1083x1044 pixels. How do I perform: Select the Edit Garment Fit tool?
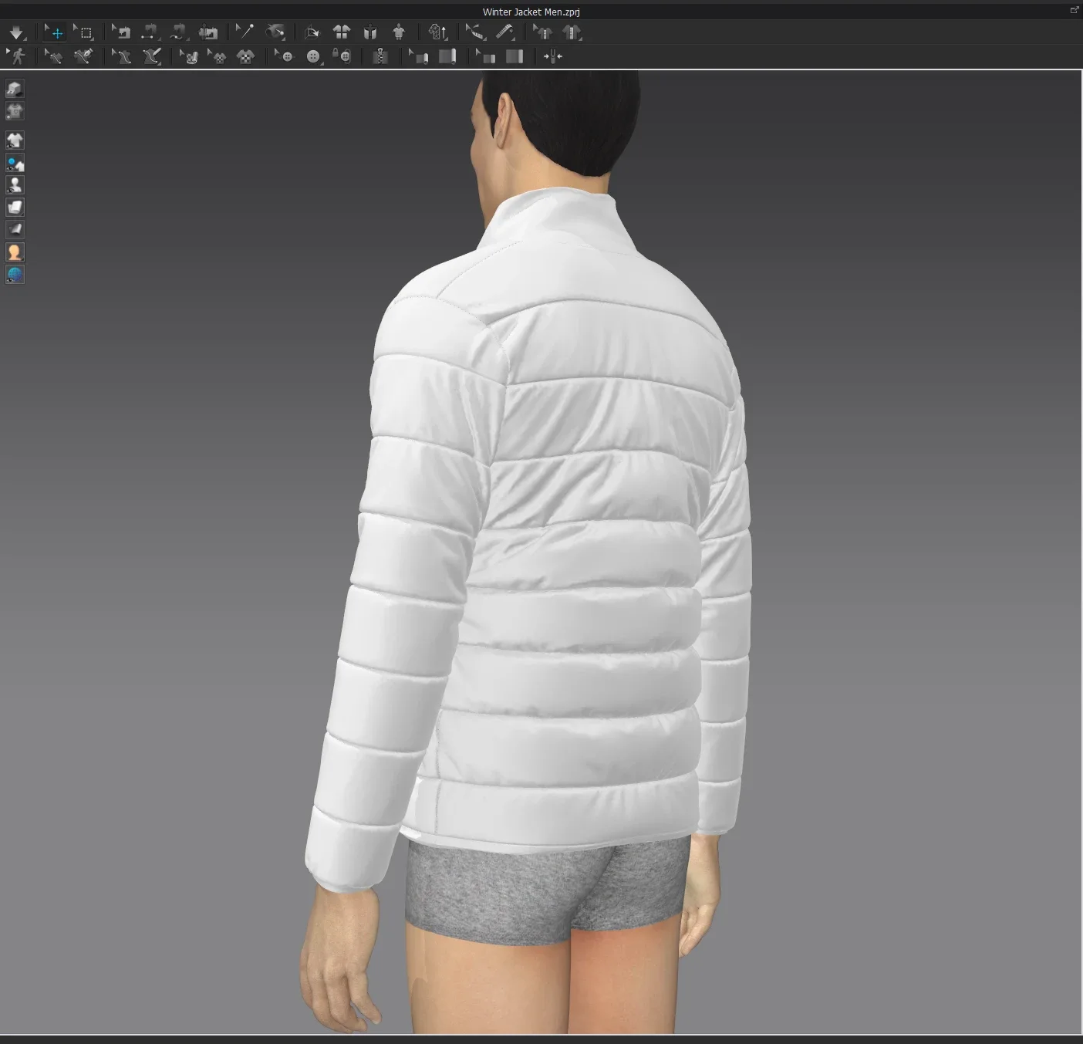[542, 32]
